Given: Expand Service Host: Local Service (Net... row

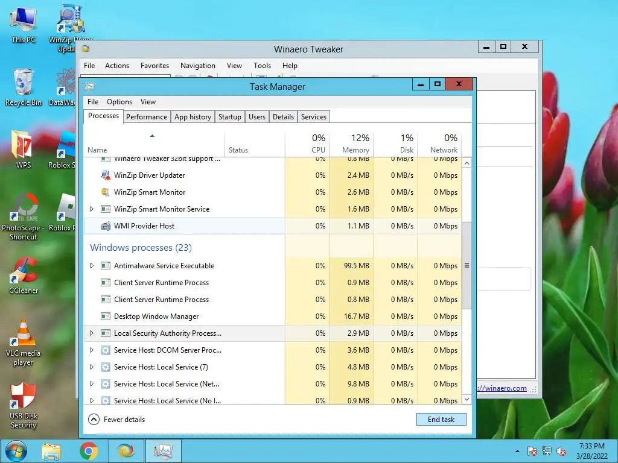Looking at the screenshot, I should (x=92, y=384).
